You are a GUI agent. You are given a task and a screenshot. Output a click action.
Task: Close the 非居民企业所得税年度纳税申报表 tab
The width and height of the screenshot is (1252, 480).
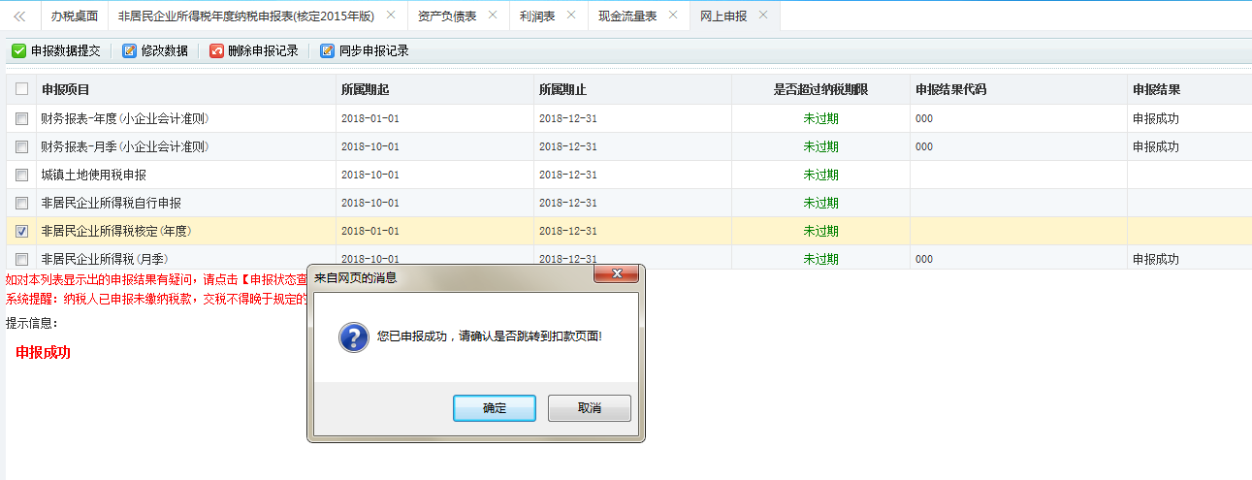click(x=390, y=16)
